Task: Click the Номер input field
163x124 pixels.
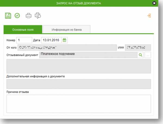Action: click(24, 40)
